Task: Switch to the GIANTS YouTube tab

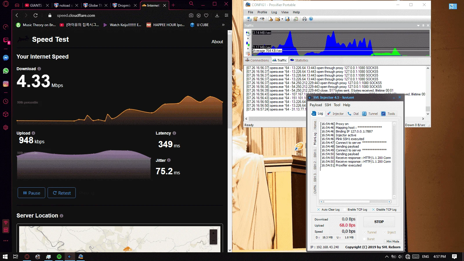Action: coord(36,5)
